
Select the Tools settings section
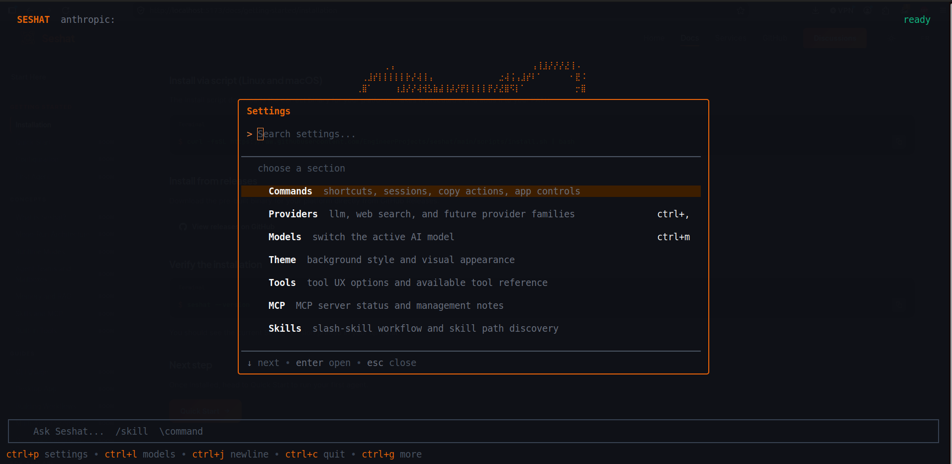471,283
